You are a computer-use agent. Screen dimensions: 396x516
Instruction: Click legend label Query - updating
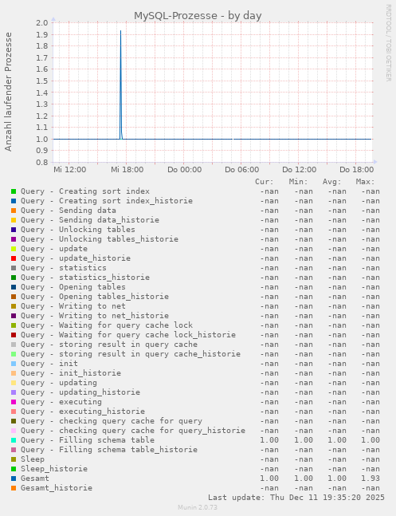[59, 383]
